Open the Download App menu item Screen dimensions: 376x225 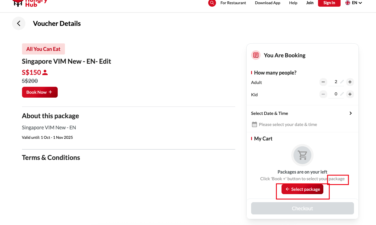(268, 3)
